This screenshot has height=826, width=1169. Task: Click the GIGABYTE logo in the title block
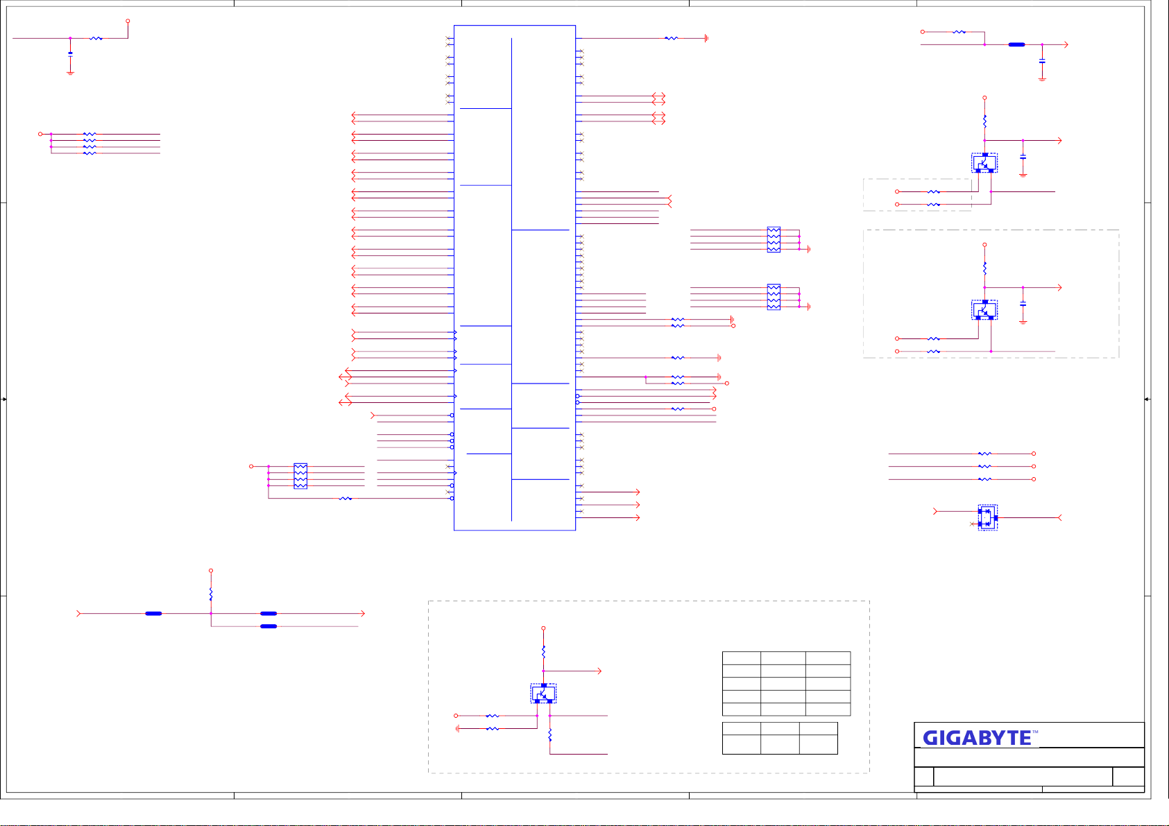980,738
